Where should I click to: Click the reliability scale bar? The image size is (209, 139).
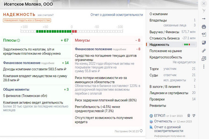(x=72, y=31)
